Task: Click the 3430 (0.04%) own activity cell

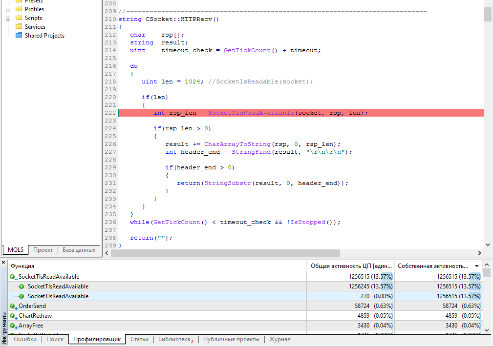Action: coord(439,326)
